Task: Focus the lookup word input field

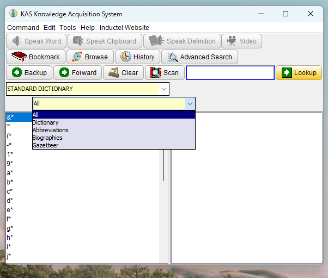Action: (x=230, y=73)
